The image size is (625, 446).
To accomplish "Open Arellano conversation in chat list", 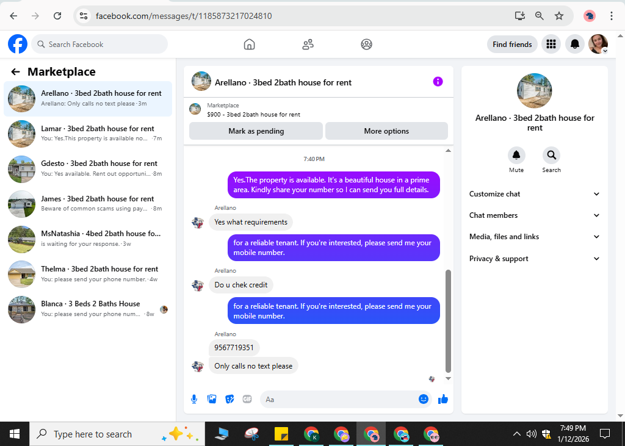I will point(88,98).
